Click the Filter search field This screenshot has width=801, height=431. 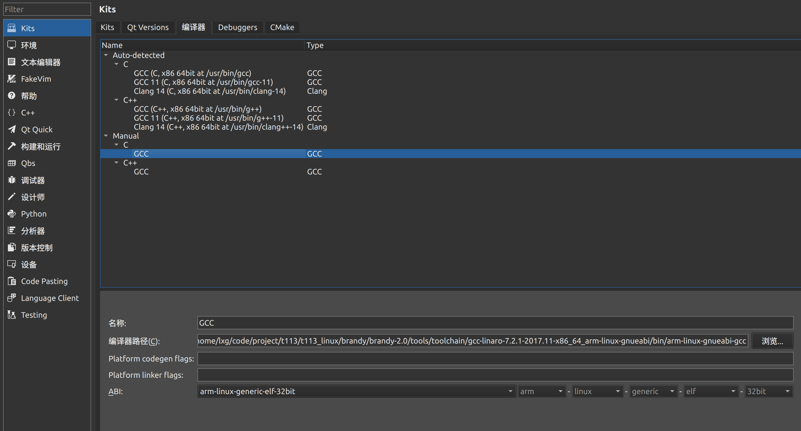coord(47,9)
